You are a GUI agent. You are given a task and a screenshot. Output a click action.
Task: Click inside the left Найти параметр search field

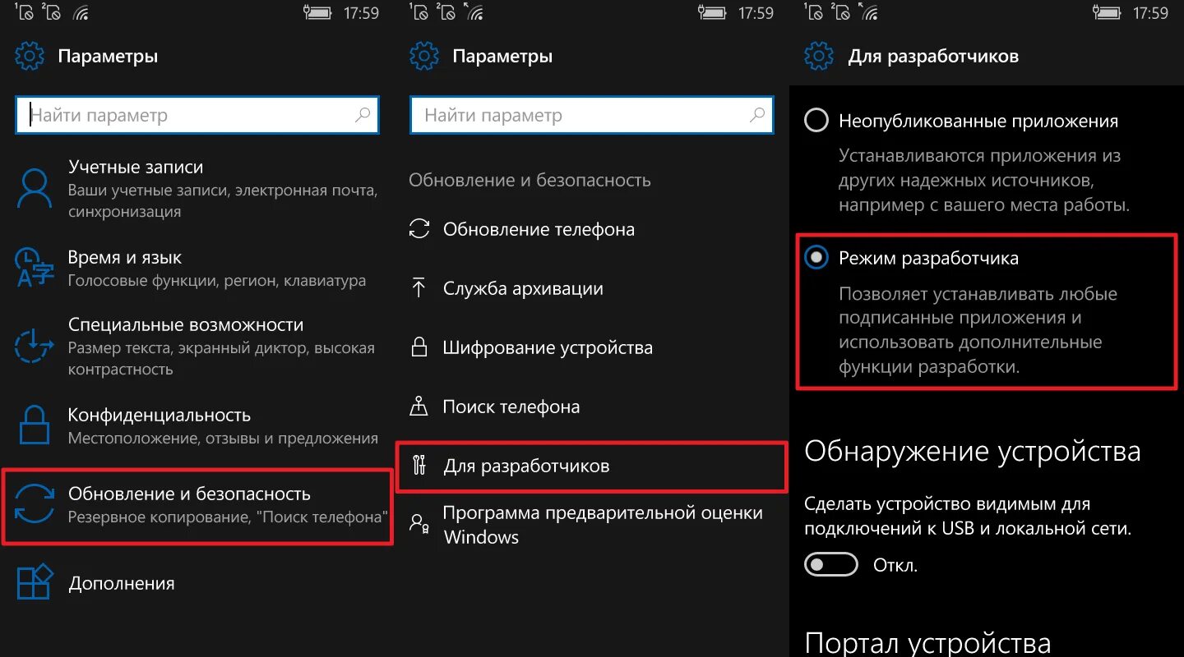(197, 115)
